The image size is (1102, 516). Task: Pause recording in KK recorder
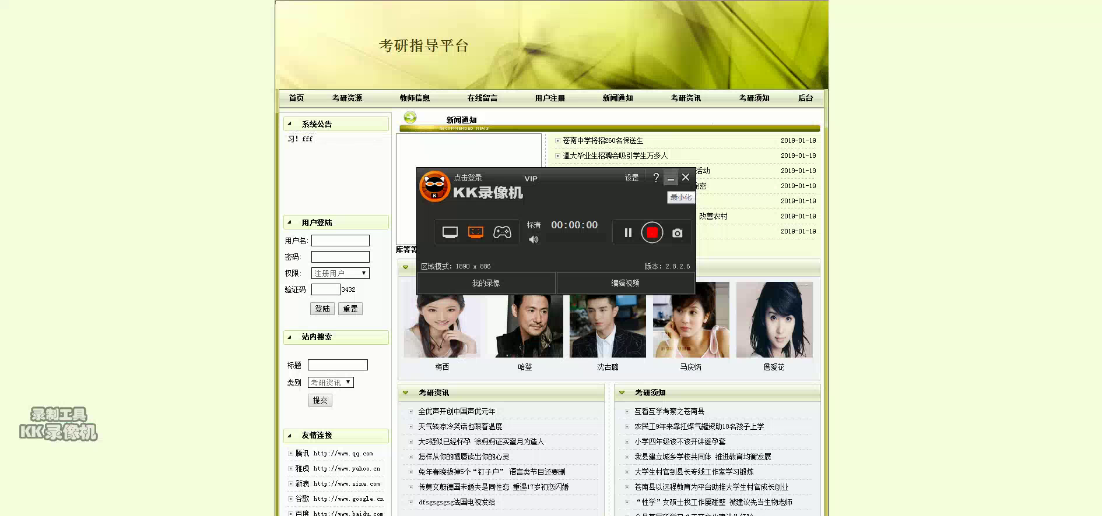[x=628, y=233]
